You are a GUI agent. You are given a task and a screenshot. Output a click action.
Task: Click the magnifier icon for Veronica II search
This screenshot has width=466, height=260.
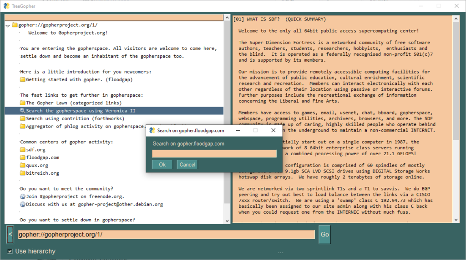[x=23, y=111]
